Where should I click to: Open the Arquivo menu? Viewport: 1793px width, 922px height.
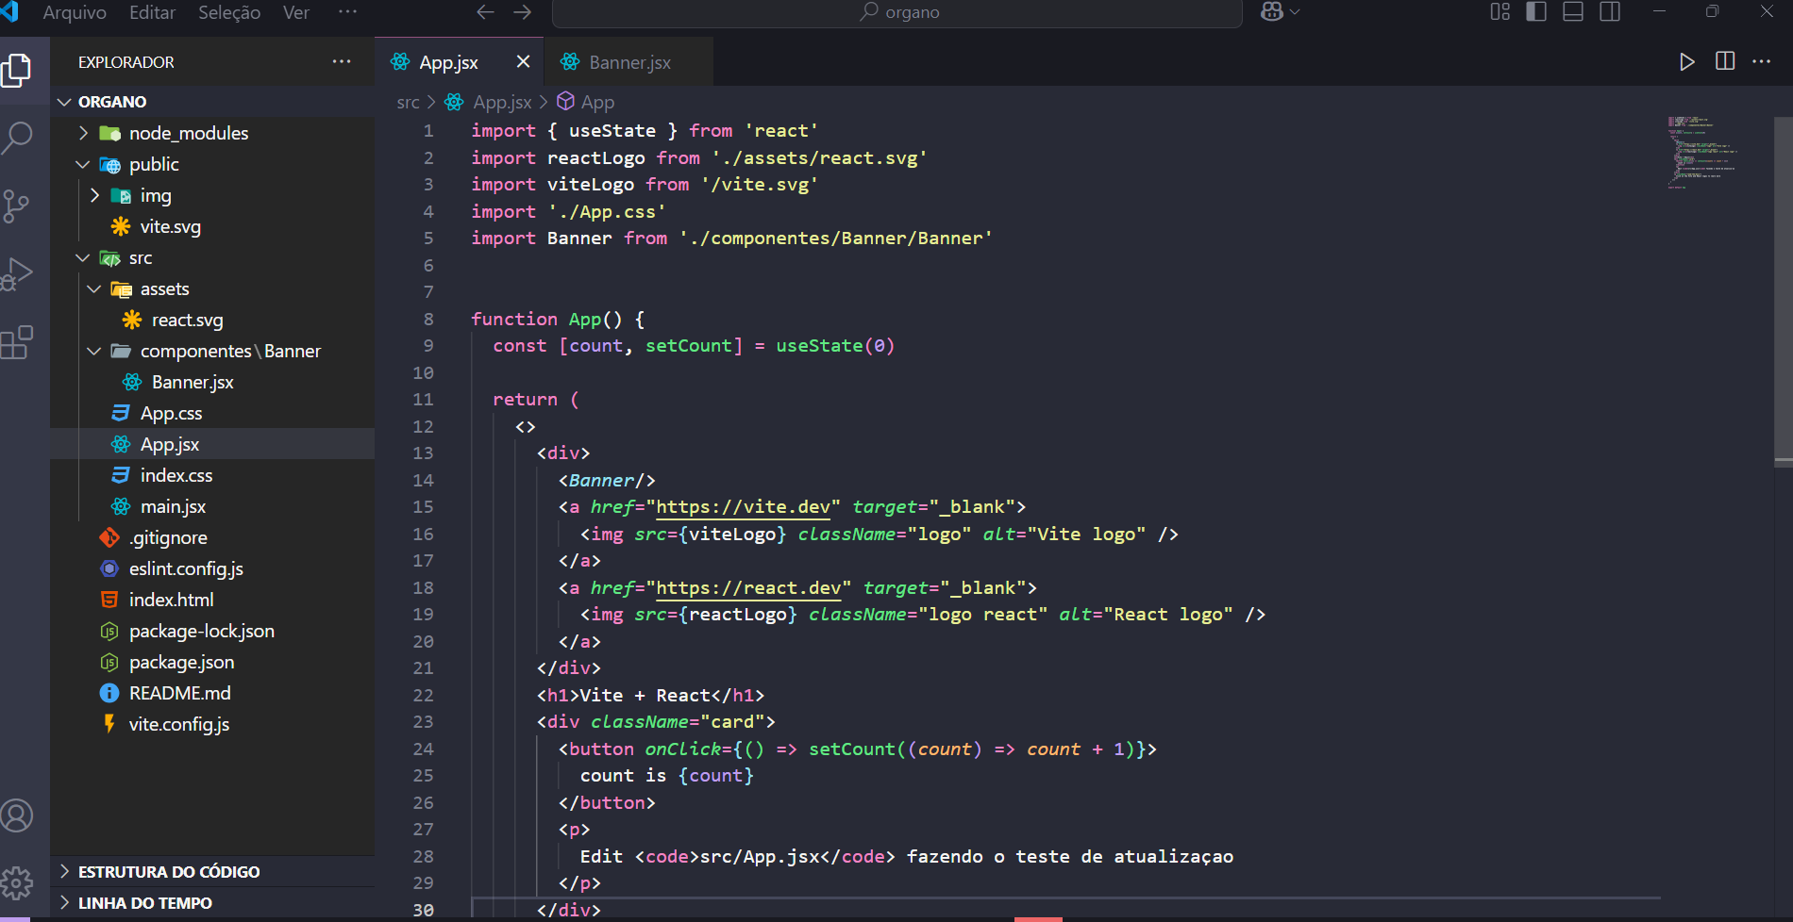coord(75,12)
